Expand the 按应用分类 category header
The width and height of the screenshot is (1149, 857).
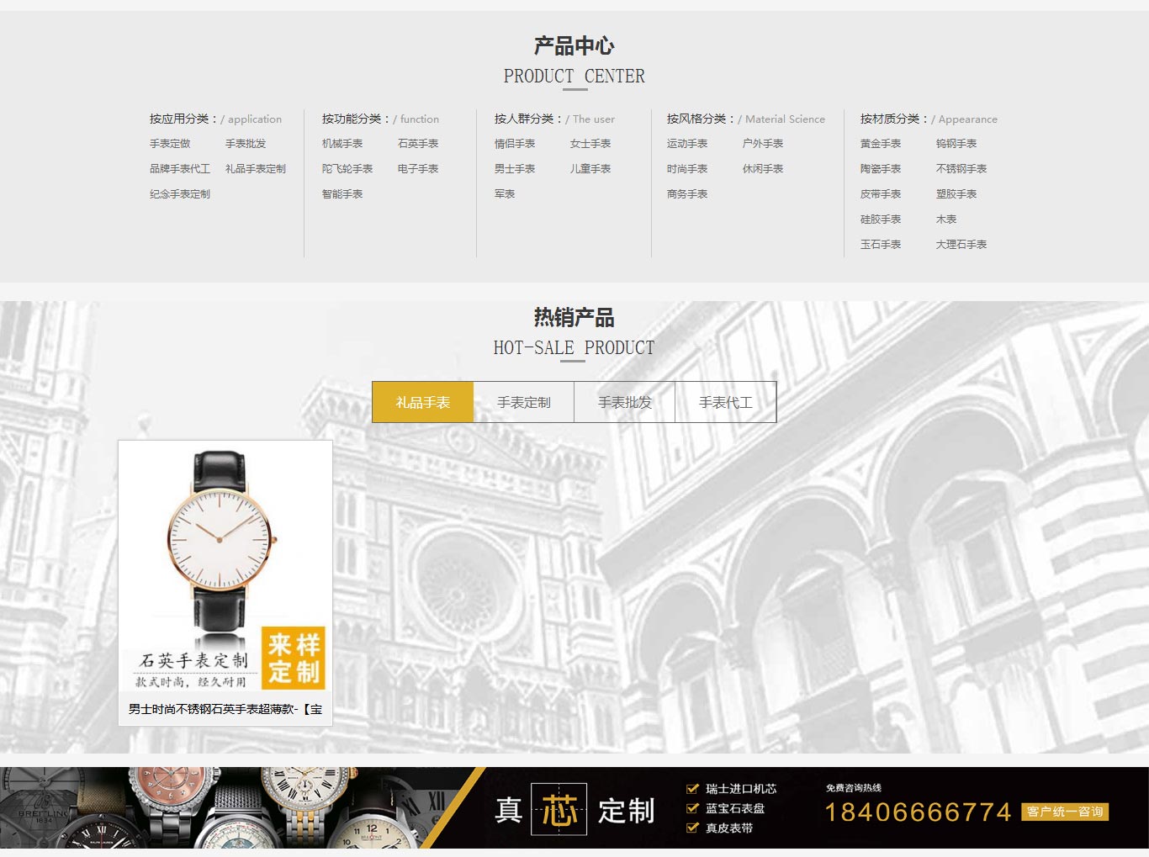180,119
